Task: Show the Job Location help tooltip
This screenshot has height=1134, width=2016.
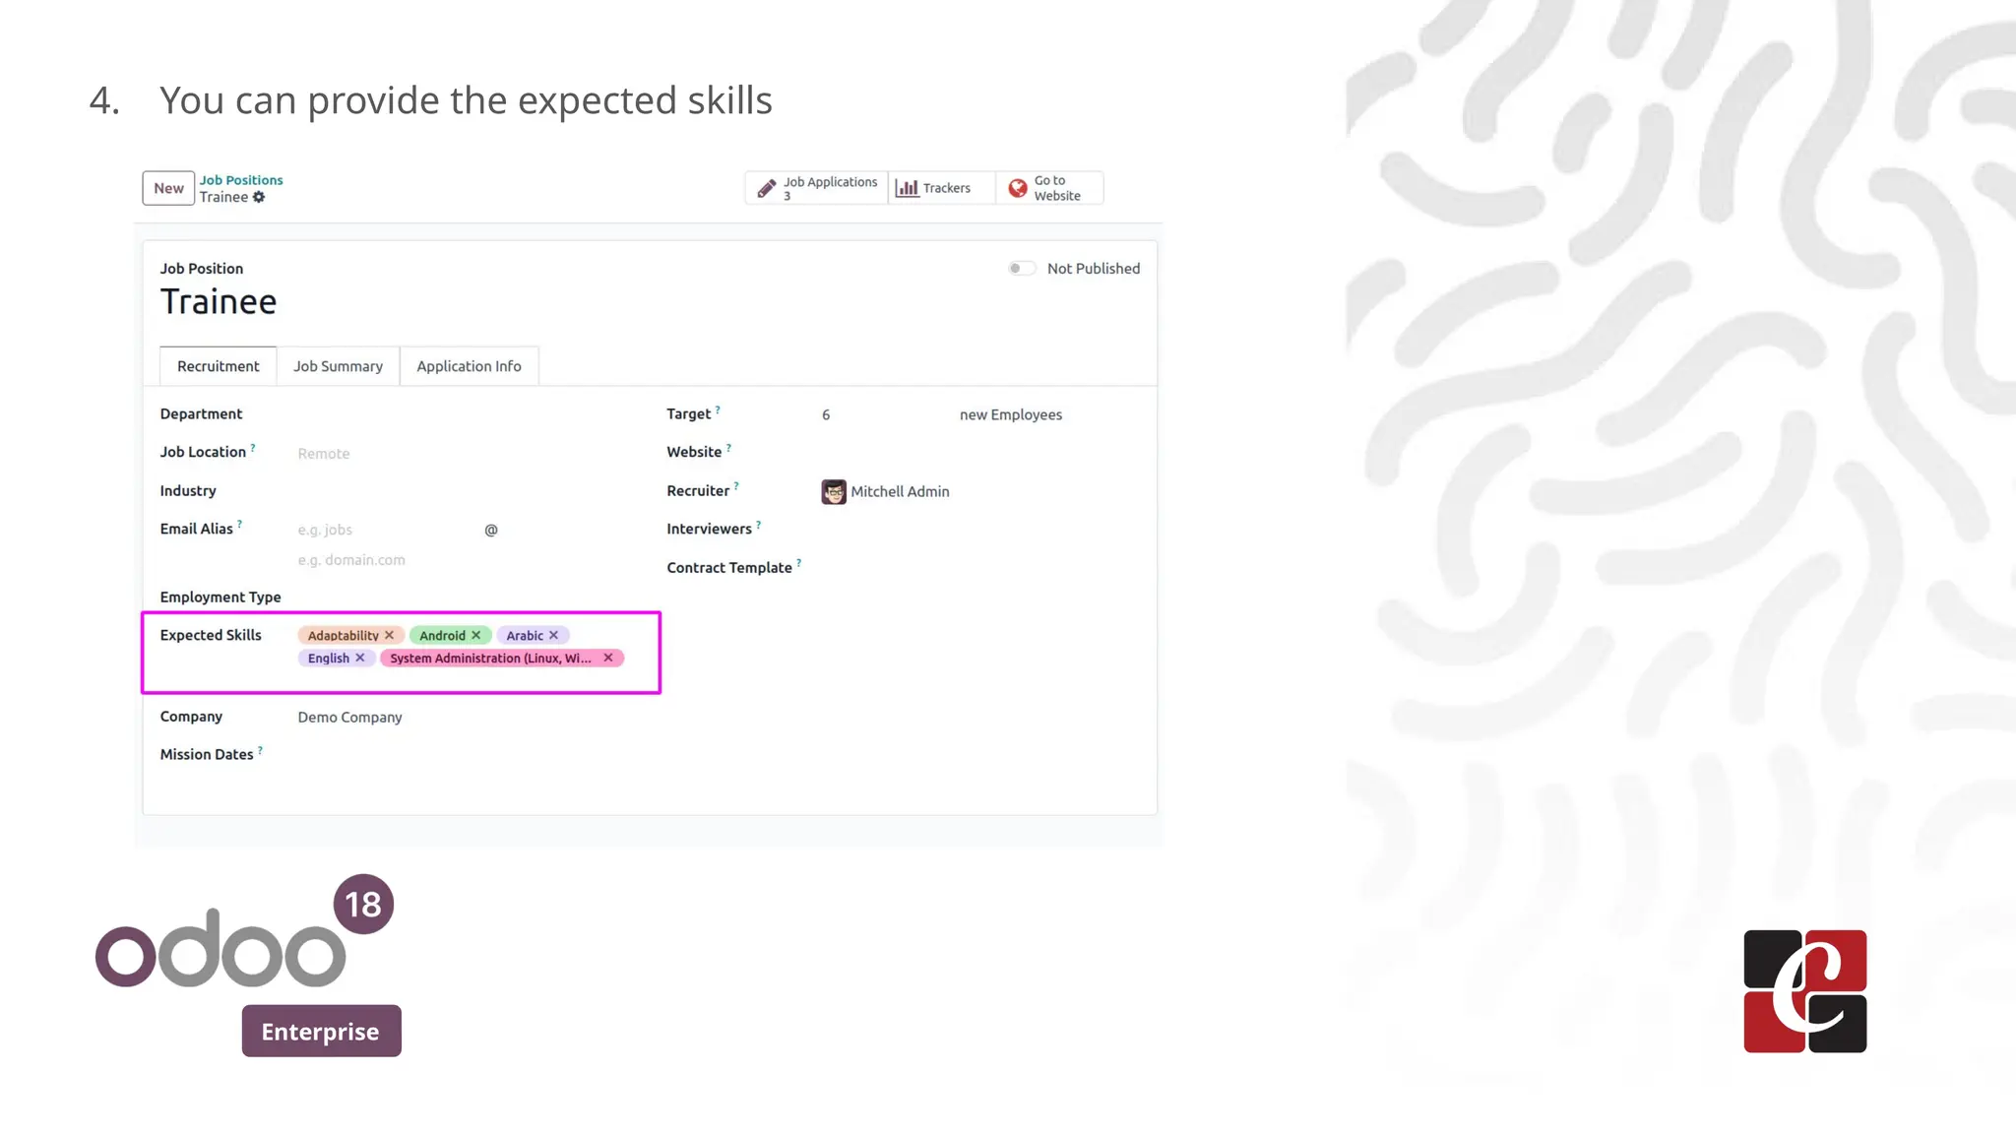Action: tap(253, 447)
